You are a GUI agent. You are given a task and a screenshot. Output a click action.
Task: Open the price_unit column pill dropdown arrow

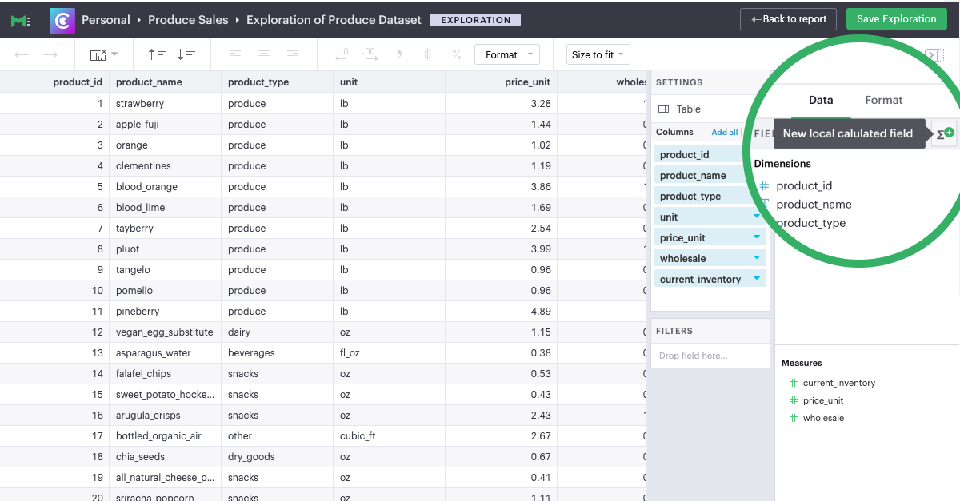click(x=757, y=237)
